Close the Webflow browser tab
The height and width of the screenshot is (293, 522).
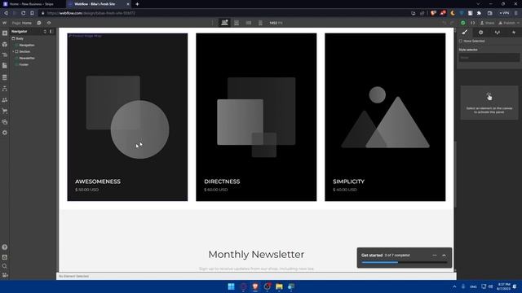128,4
